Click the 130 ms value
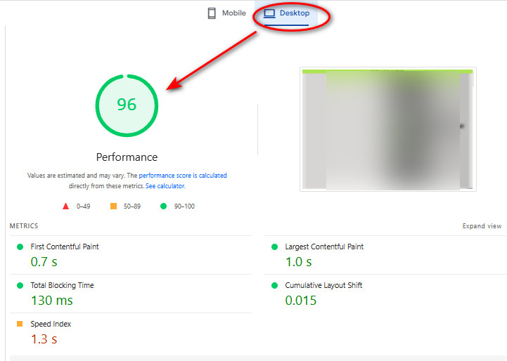 (x=52, y=301)
